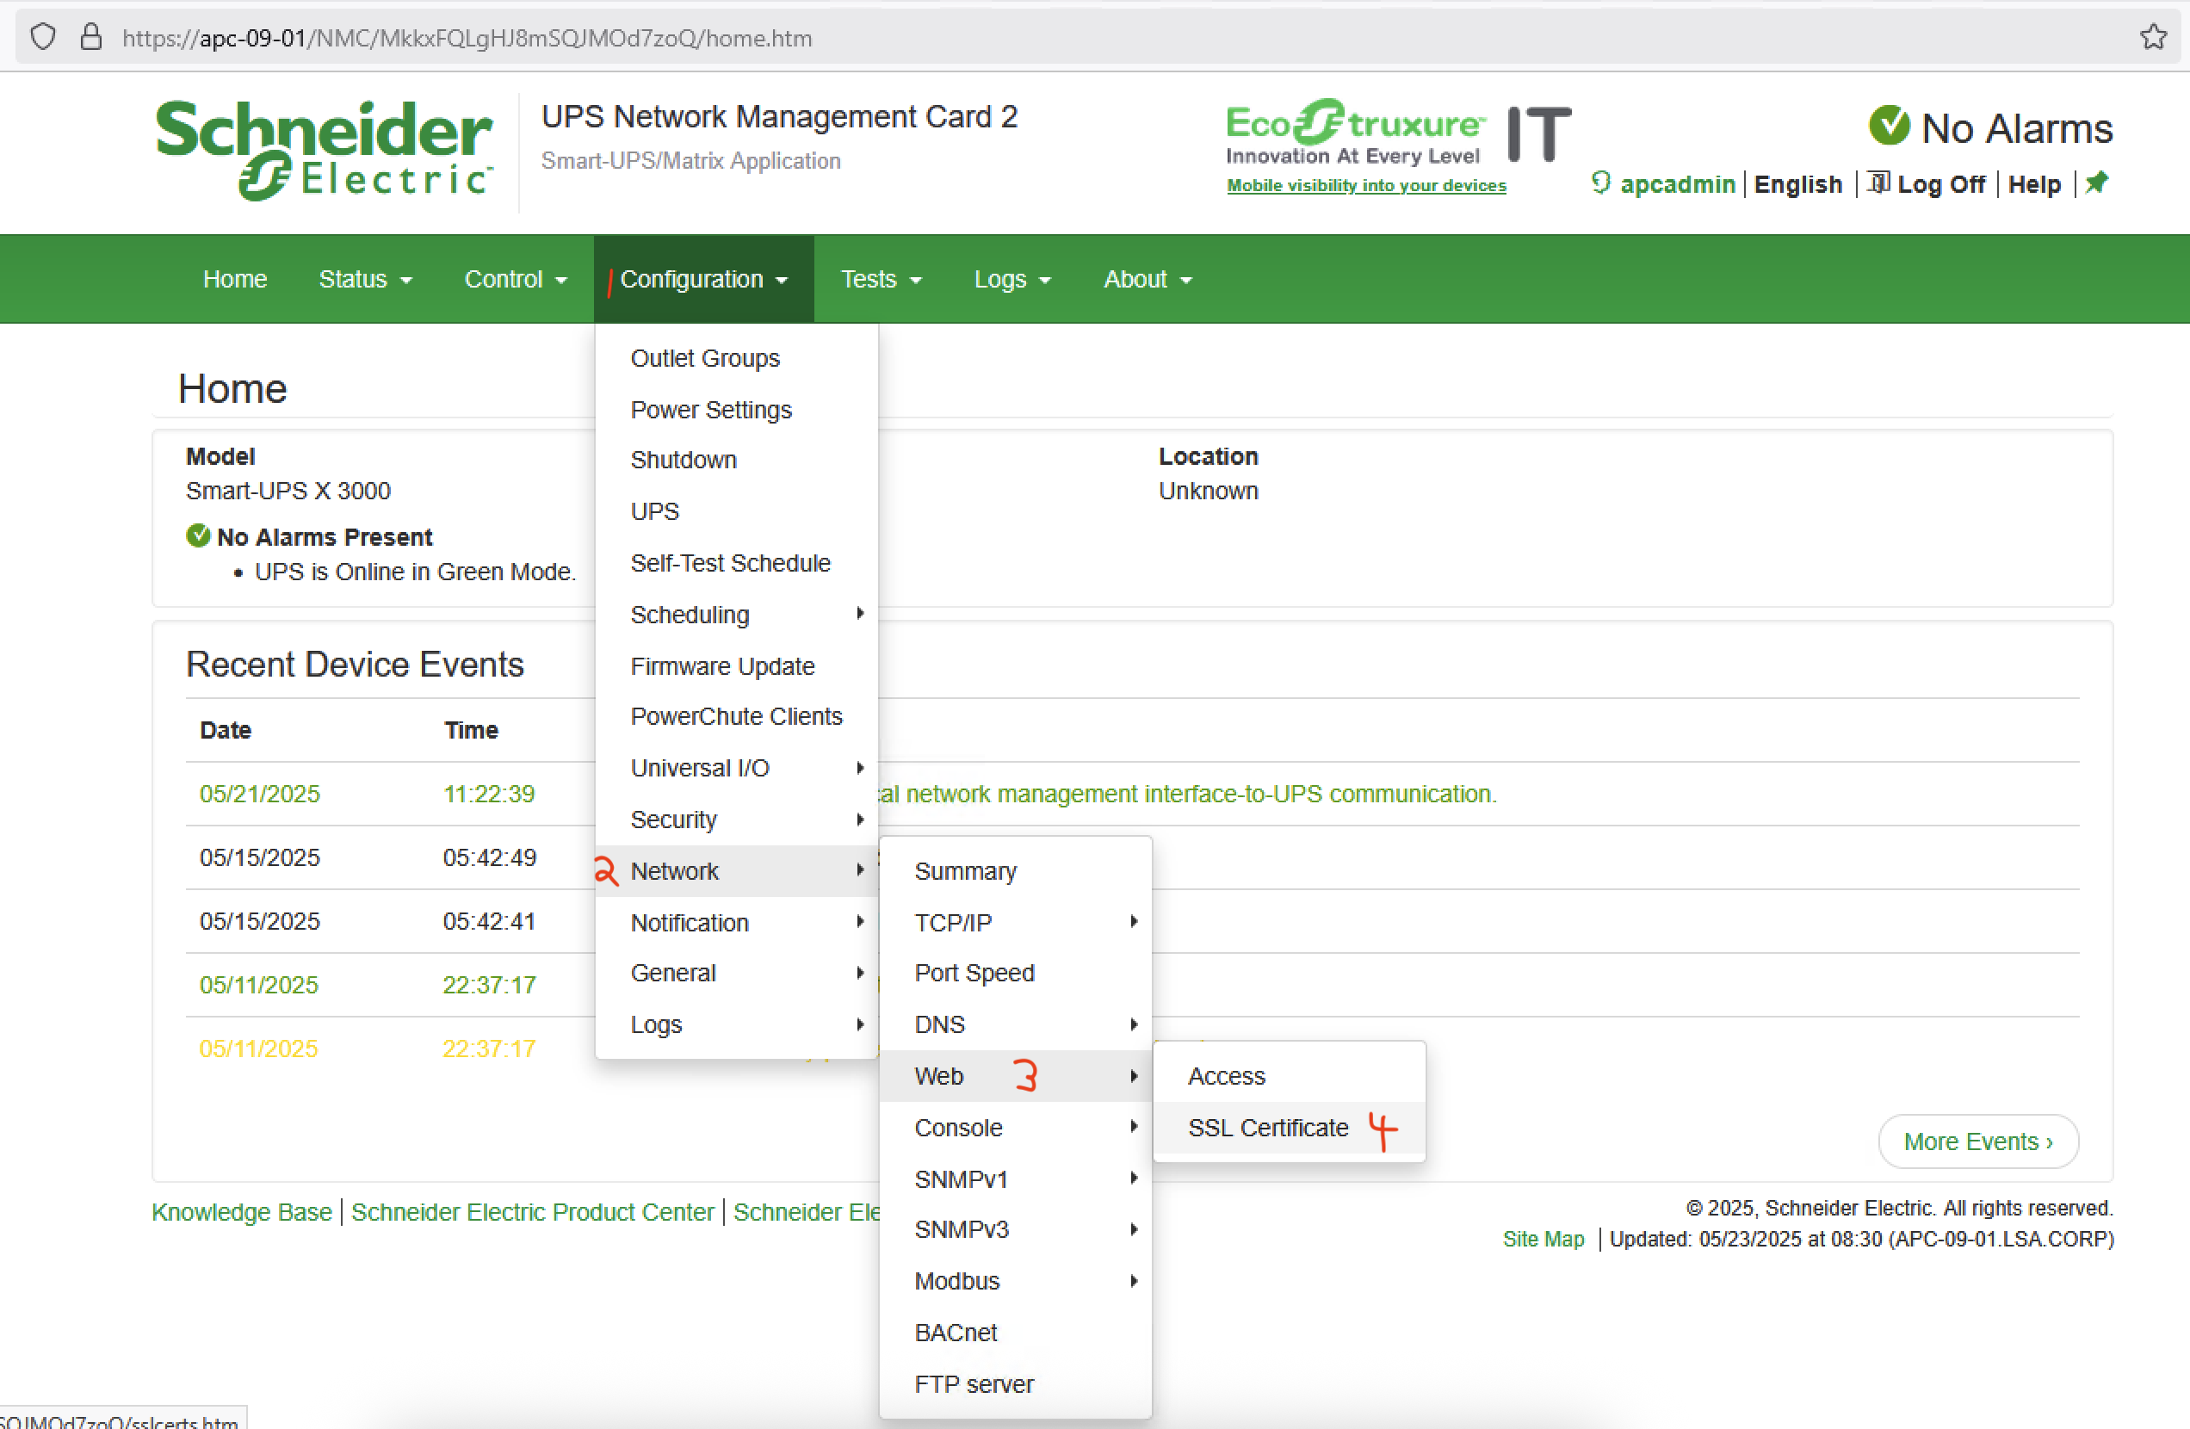Open the Console submenu
Viewport: 2190px width, 1429px height.
(1016, 1127)
